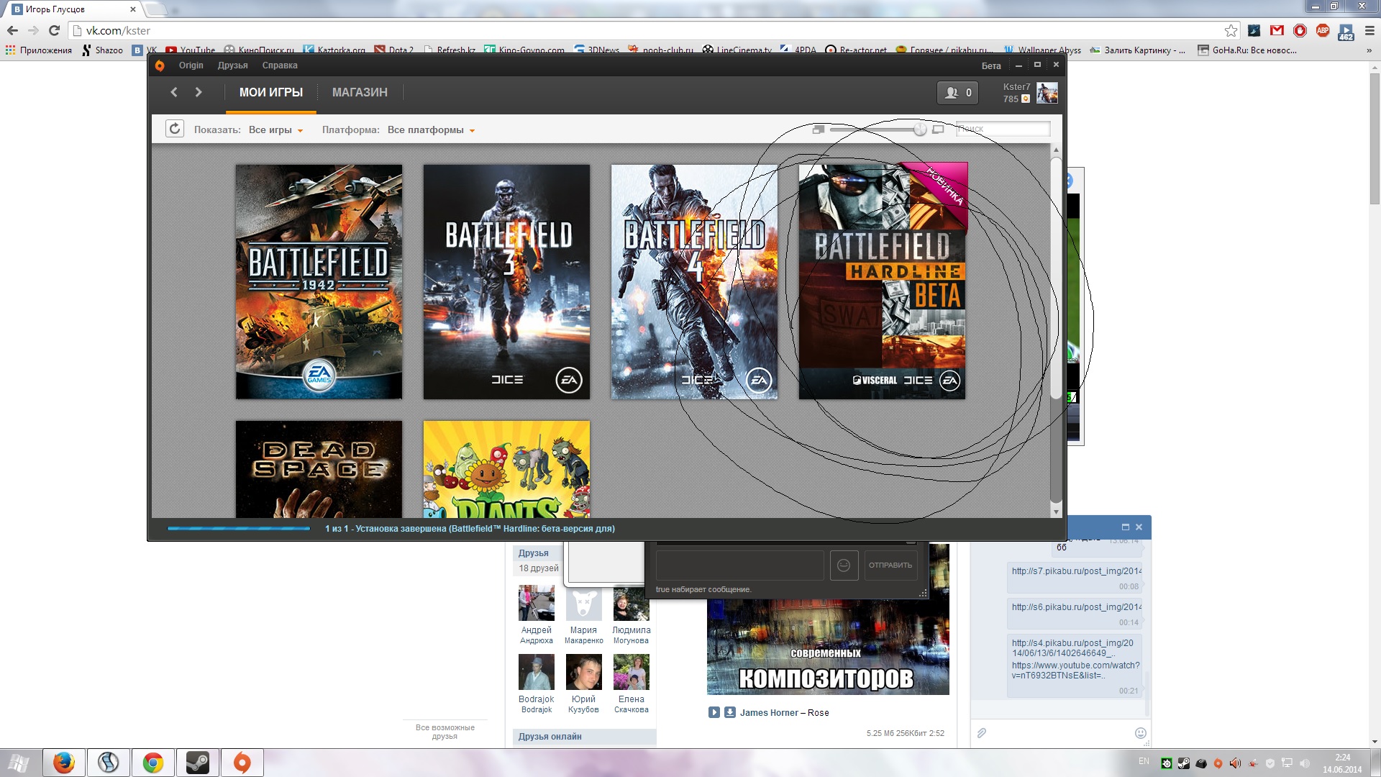Open Google Chrome from the taskbar
Image resolution: width=1381 pixels, height=777 pixels.
coord(153,763)
